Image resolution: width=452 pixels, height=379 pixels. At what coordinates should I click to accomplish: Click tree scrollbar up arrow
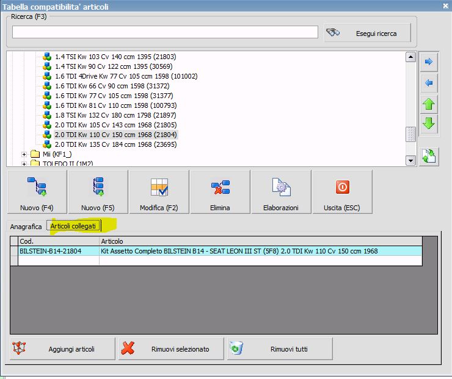coord(410,57)
